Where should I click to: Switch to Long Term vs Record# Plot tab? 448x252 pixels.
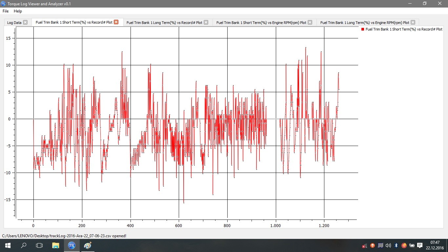pyautogui.click(x=164, y=23)
